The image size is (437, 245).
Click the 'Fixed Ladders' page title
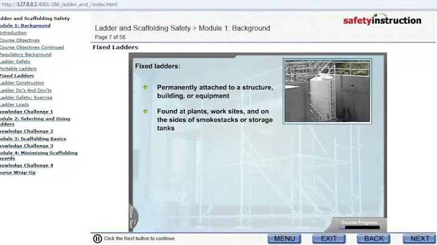click(115, 47)
